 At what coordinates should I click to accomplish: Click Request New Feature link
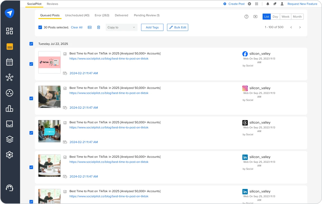click(x=302, y=4)
